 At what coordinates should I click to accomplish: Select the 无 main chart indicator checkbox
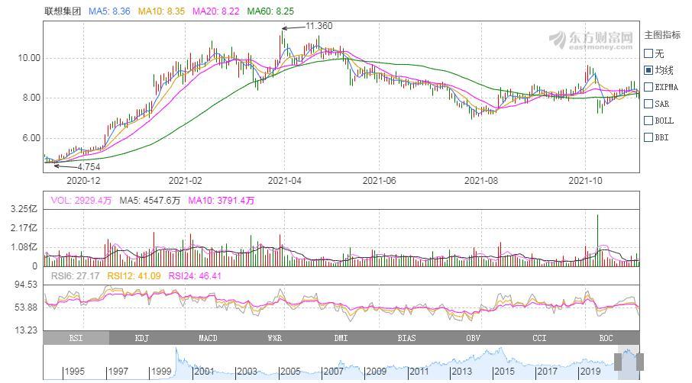click(x=648, y=53)
